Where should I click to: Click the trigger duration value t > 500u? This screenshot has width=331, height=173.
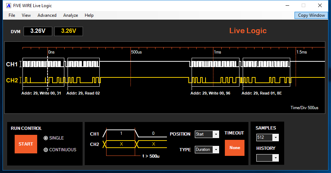tap(151, 156)
